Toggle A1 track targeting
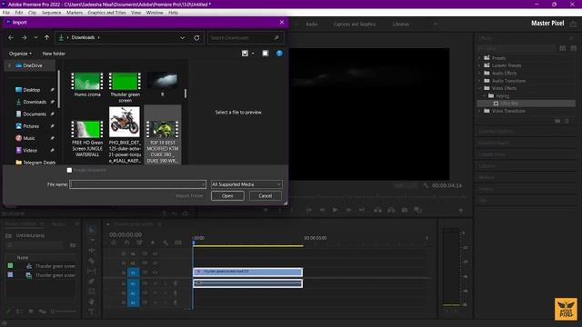582x327 pixels. [133, 283]
